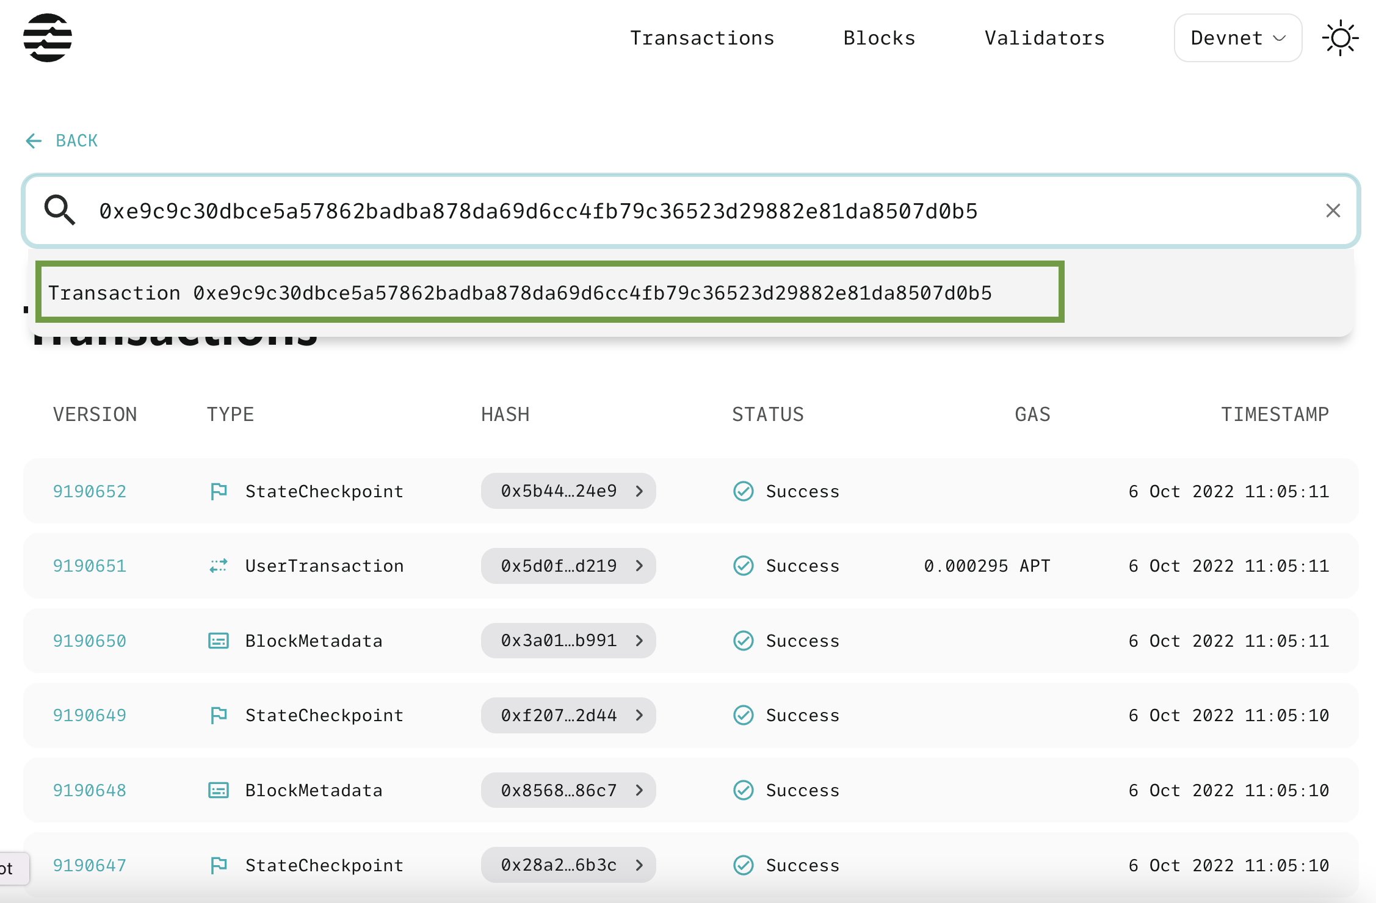
Task: Select the UserTransaction arrows icon on row 9190651
Action: [219, 566]
